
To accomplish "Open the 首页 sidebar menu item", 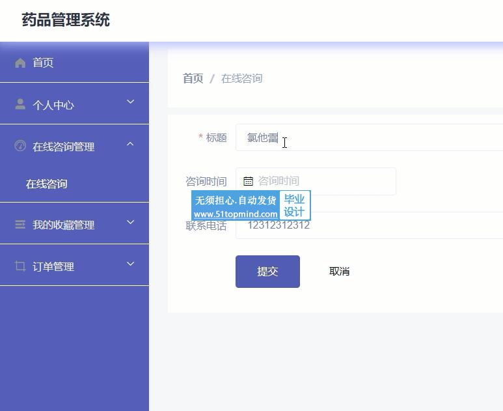I will pyautogui.click(x=74, y=63).
